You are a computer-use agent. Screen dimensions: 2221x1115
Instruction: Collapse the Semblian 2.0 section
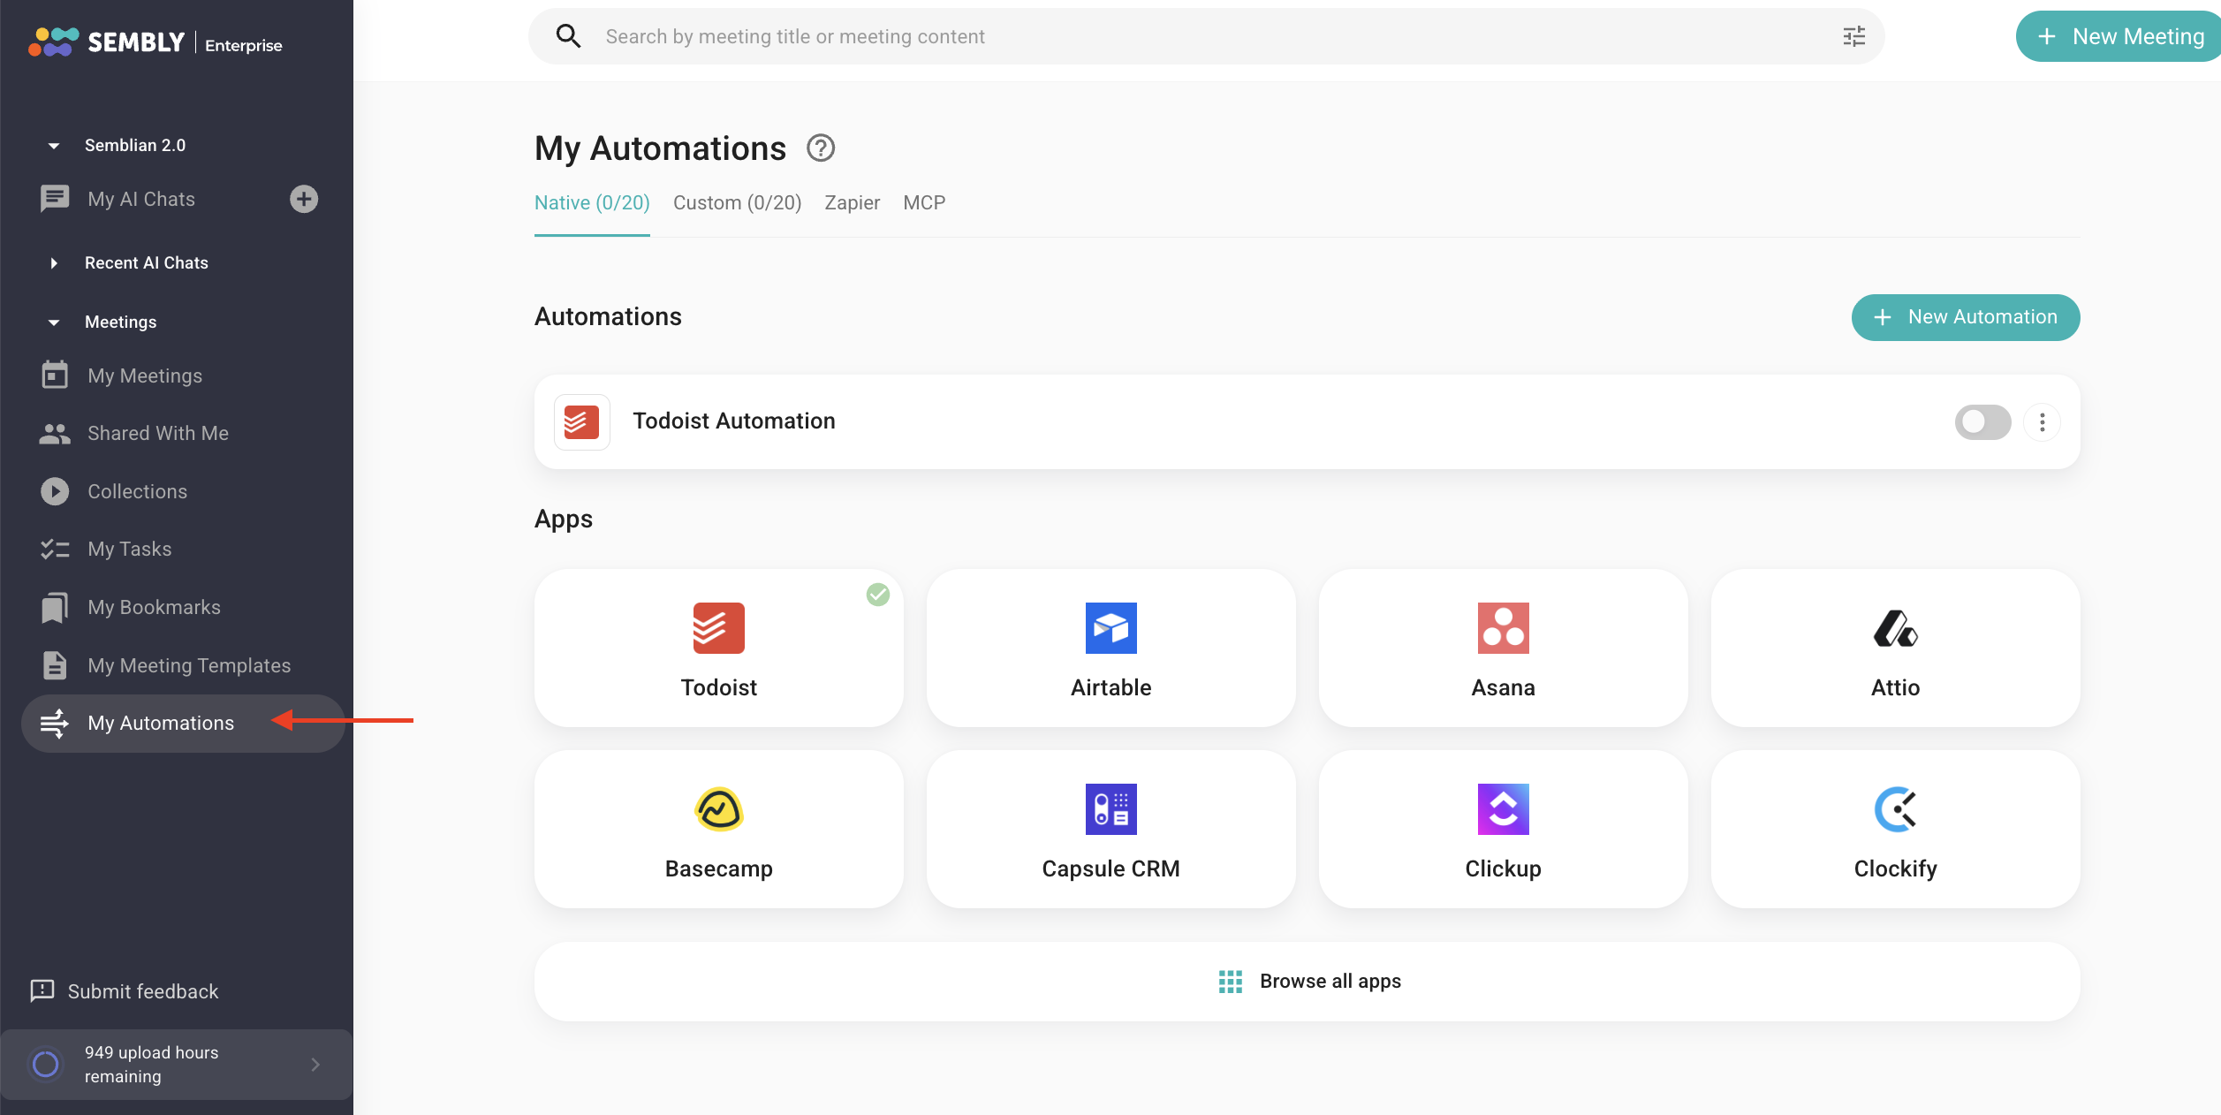click(x=54, y=146)
